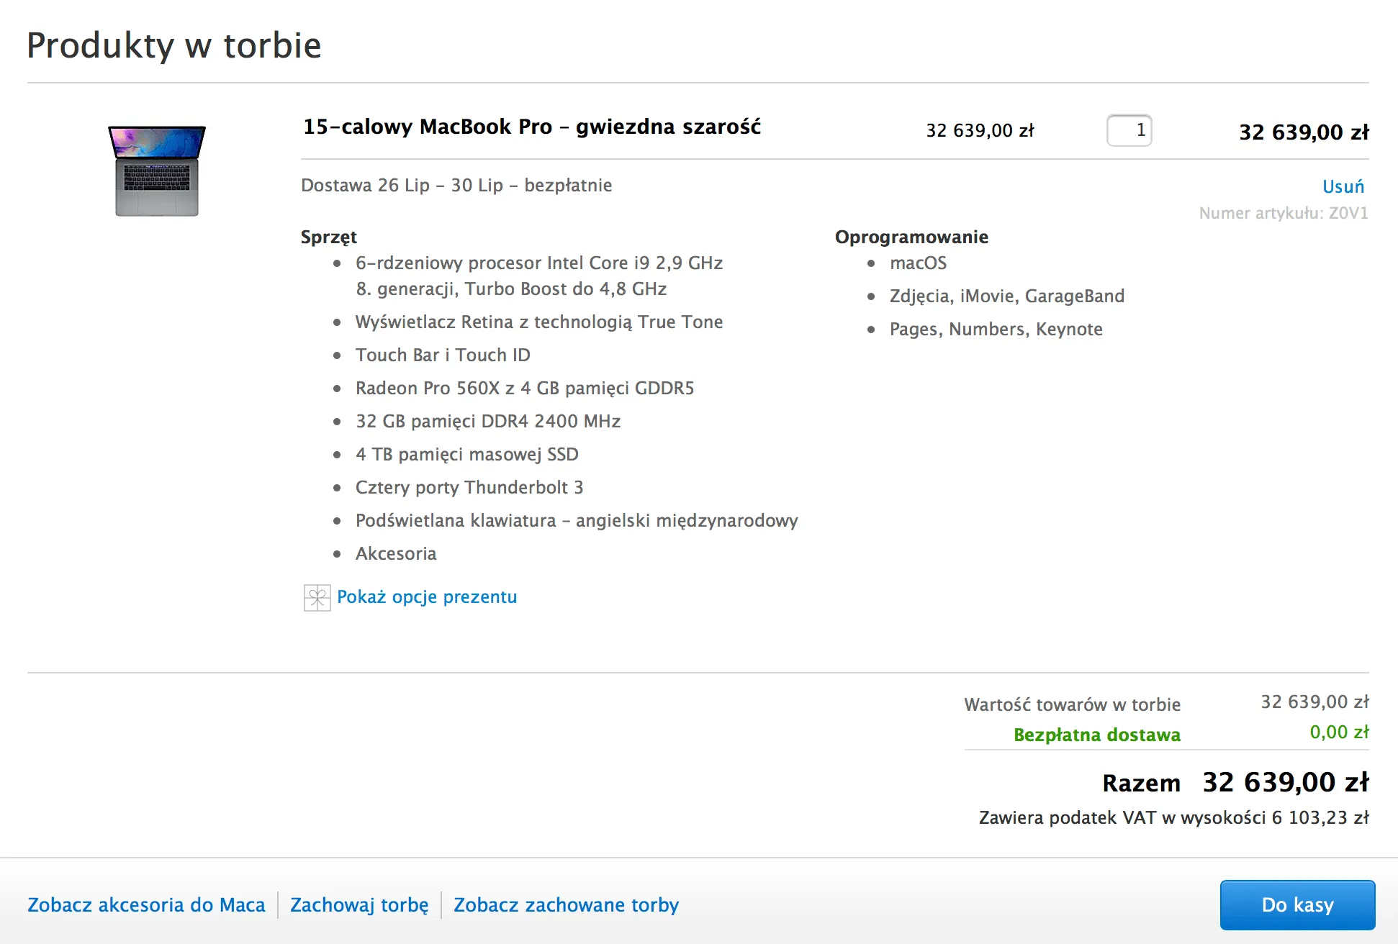Screen dimensions: 1398x944
Task: Click the Produkty w torbie heading
Action: click(174, 45)
